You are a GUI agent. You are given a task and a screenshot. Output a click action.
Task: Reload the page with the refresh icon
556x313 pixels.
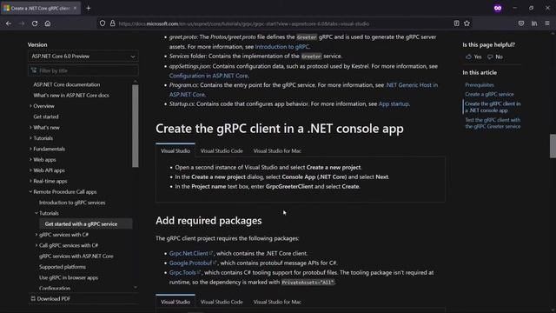[35, 23]
